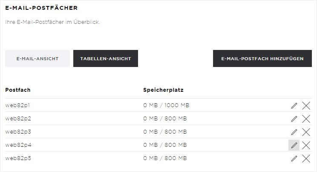Select the web82p3 mailbox name
The width and height of the screenshot is (317, 172).
[18, 132]
